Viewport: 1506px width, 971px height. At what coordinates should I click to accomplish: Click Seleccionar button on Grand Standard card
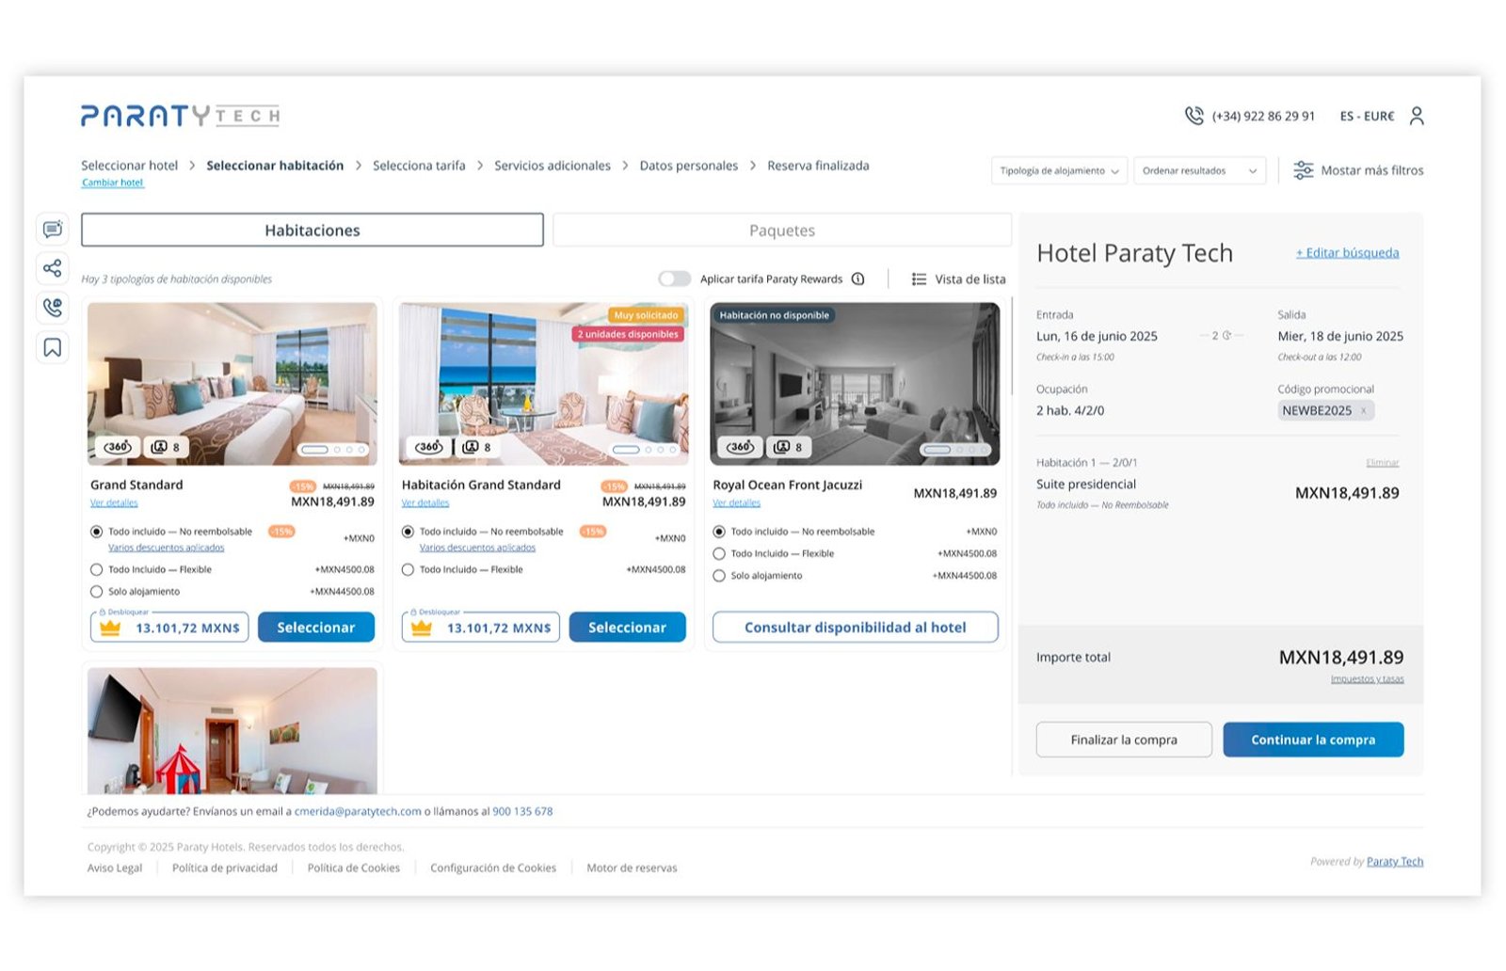tap(316, 628)
